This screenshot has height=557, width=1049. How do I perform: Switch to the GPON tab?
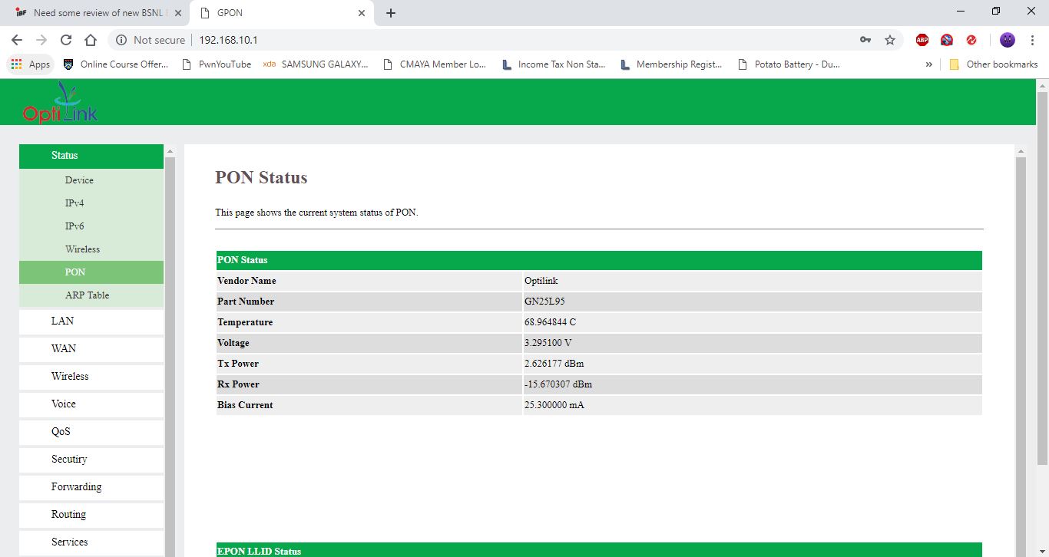click(x=281, y=13)
